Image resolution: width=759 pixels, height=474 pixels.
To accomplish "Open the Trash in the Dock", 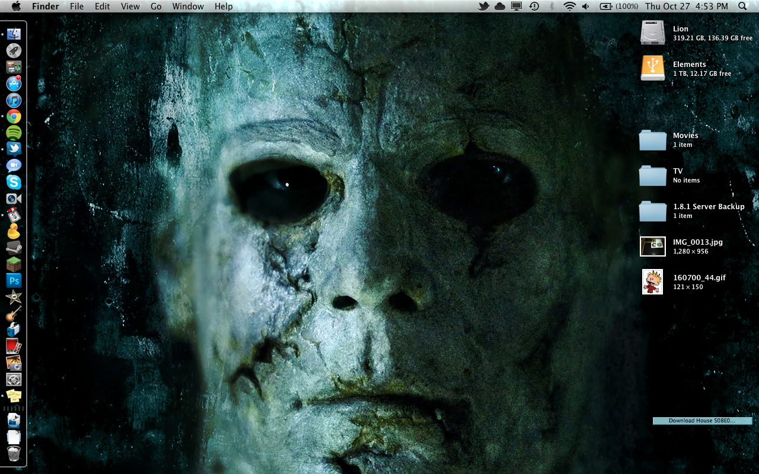I will [x=14, y=454].
